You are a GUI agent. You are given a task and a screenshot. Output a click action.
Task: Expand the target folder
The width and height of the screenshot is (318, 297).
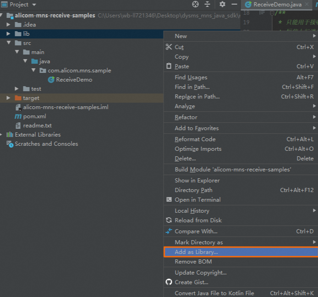click(x=8, y=98)
